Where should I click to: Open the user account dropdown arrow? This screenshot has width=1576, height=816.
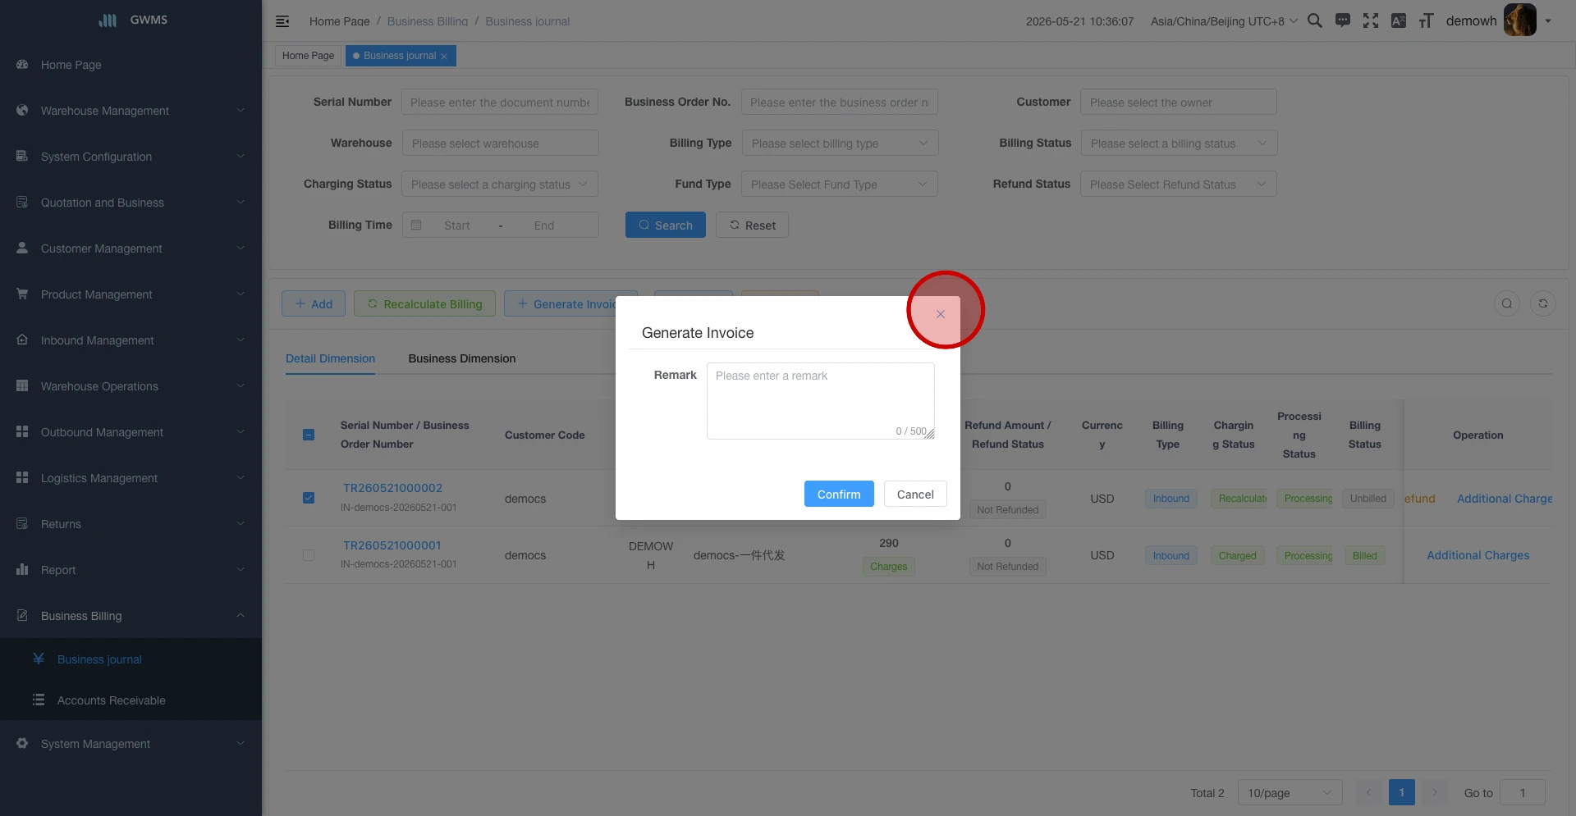[x=1548, y=21]
